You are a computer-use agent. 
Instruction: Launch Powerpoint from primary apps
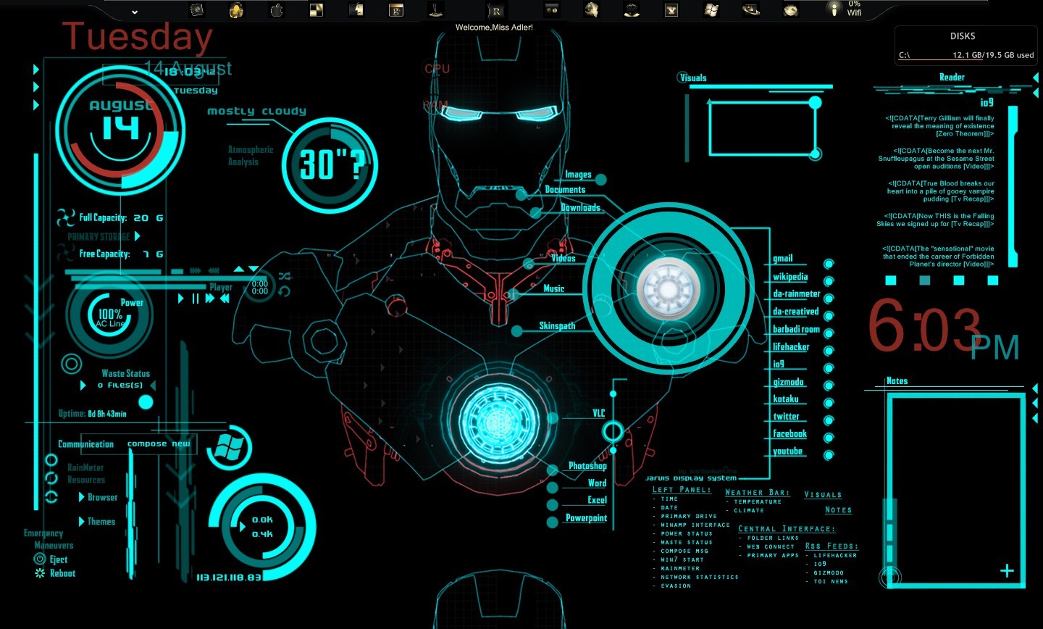coord(587,518)
